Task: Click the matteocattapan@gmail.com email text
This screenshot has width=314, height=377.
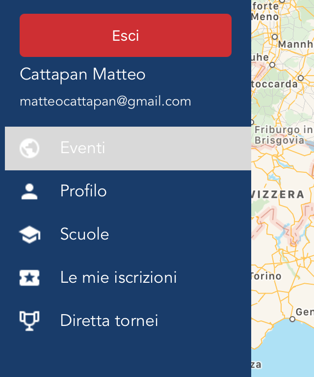Action: tap(105, 101)
